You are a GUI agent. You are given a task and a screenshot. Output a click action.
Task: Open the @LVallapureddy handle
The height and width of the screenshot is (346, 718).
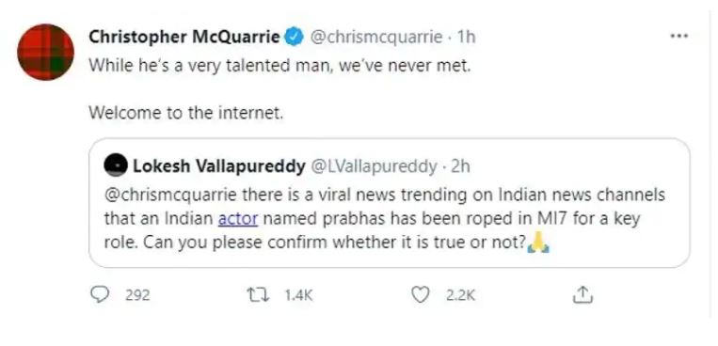[x=375, y=166]
